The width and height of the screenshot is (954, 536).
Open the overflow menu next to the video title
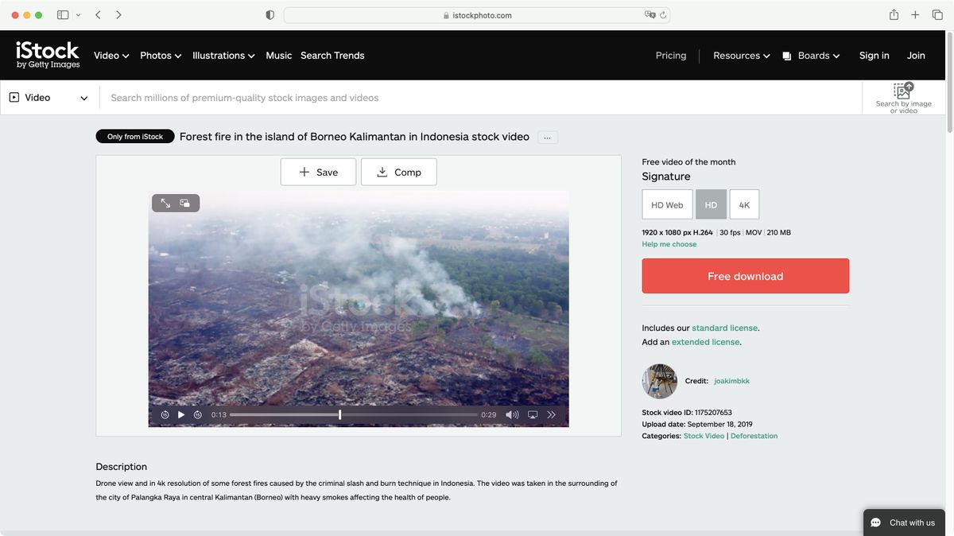[547, 137]
